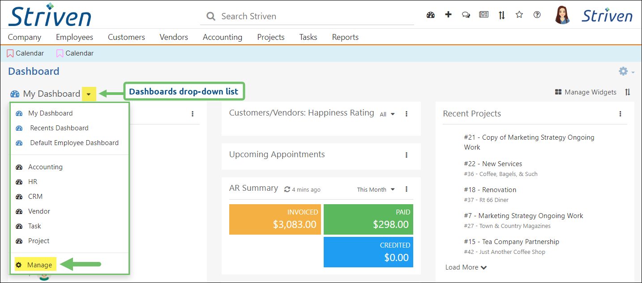Click the search magnifier icon
This screenshot has width=642, height=283.
[211, 17]
